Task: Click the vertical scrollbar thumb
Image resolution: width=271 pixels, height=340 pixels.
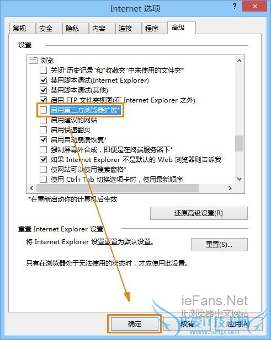Action: pyautogui.click(x=240, y=143)
